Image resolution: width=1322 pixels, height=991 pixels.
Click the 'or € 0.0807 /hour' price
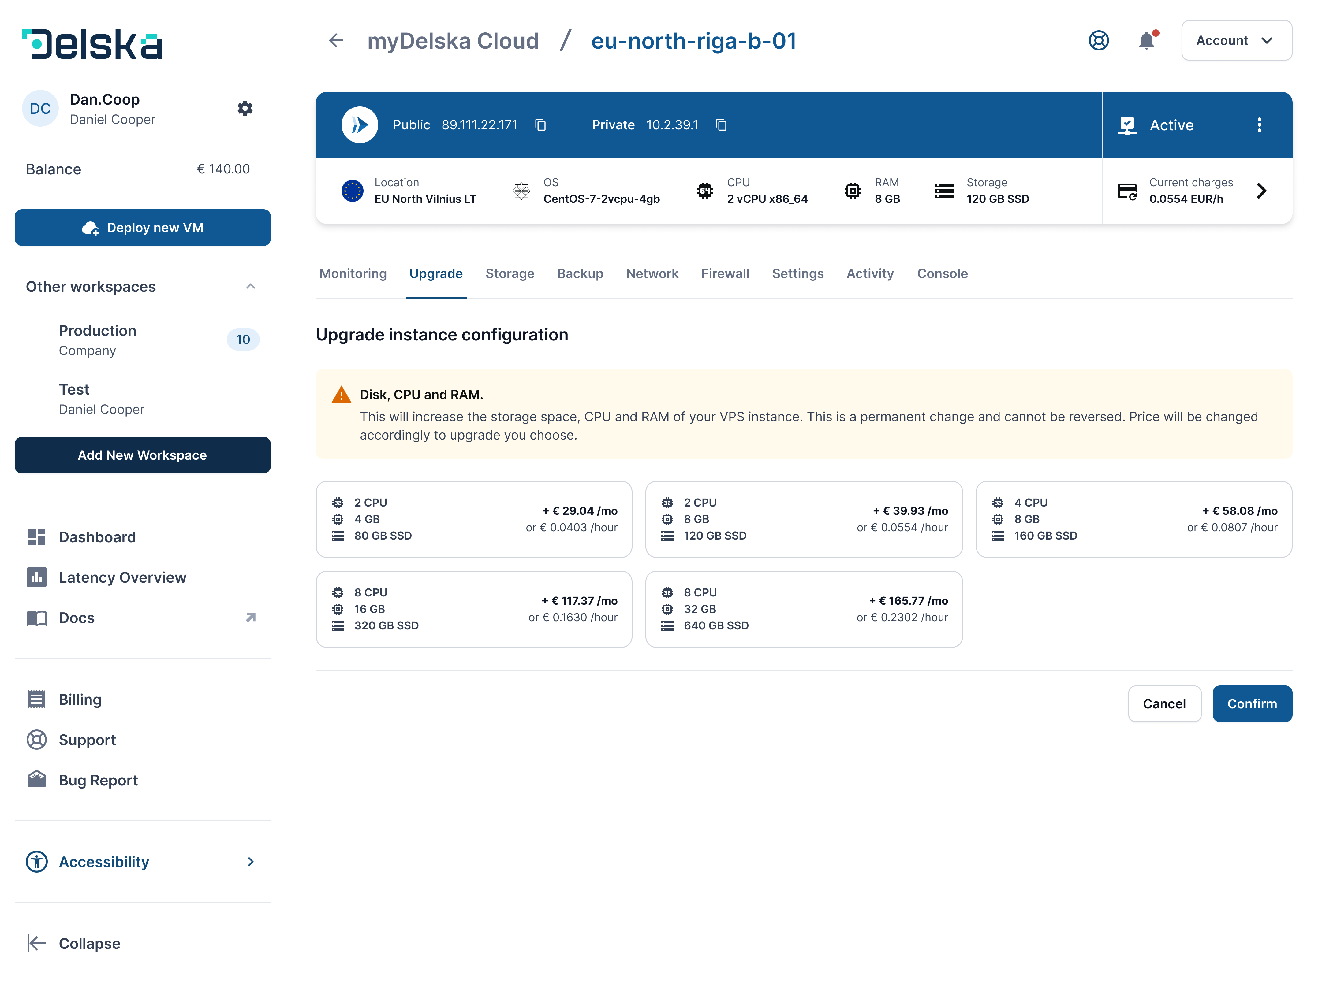click(1232, 527)
